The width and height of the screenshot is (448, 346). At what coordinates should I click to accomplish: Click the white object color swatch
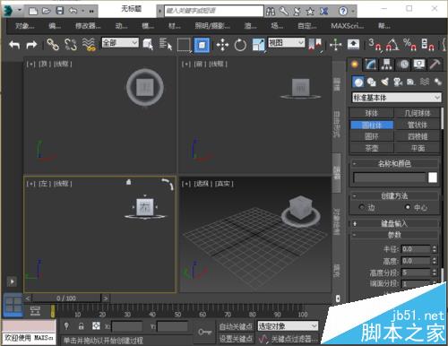point(433,177)
